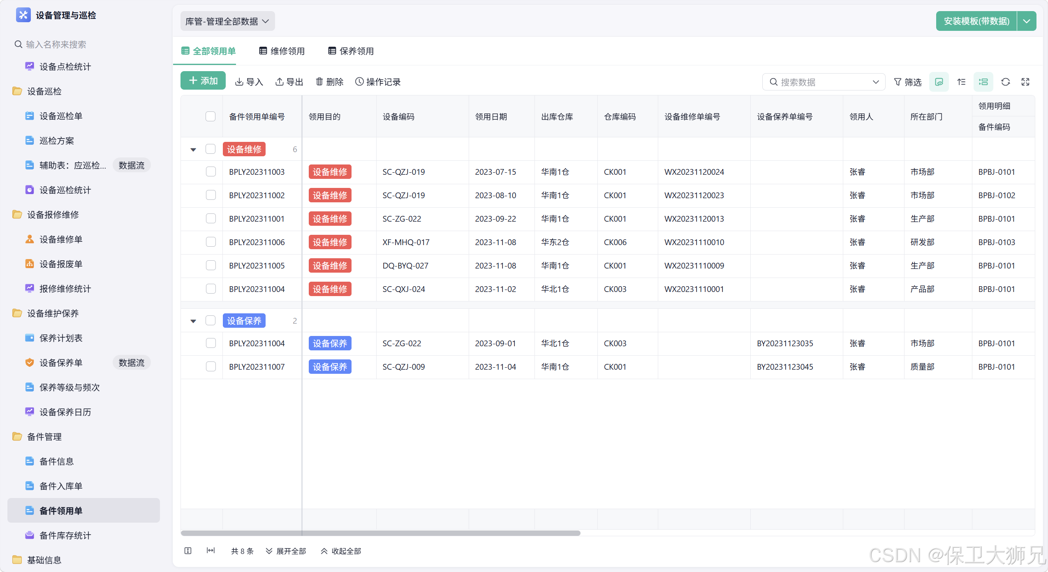Image resolution: width=1048 pixels, height=572 pixels.
Task: Click the refresh data icon
Action: [x=1006, y=82]
